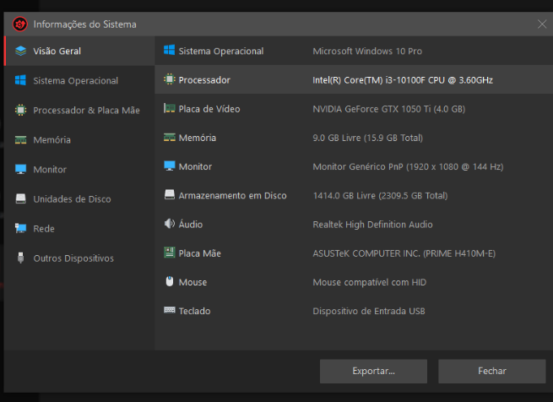Click the keyboard icon beside Teclado

(170, 310)
